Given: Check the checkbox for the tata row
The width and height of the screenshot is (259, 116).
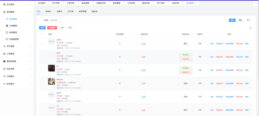Looking at the screenshot, I should click(x=42, y=57).
